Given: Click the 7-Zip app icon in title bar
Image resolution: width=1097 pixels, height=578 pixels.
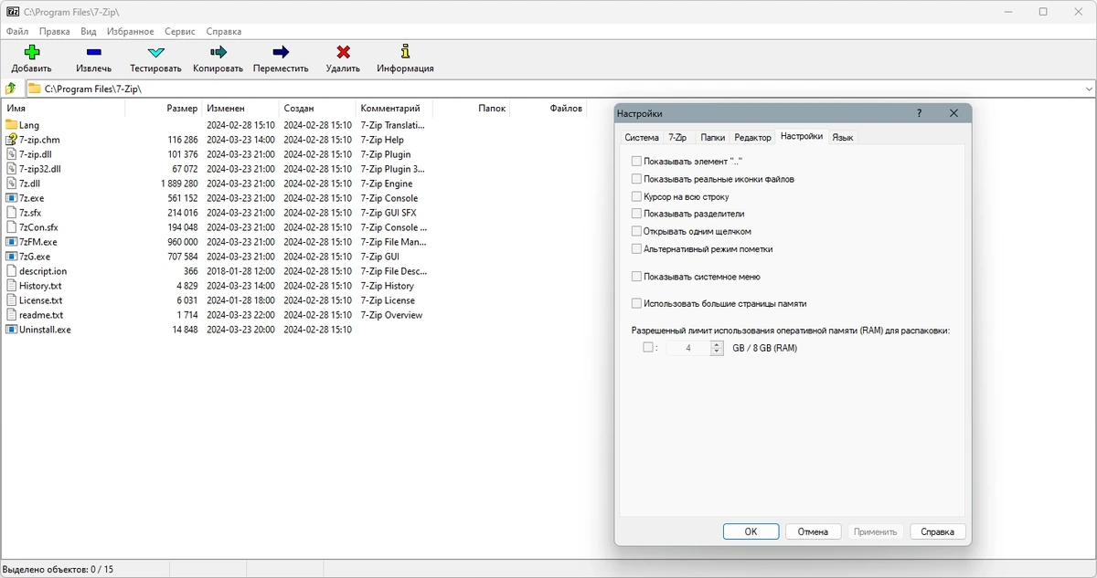Looking at the screenshot, I should [13, 12].
